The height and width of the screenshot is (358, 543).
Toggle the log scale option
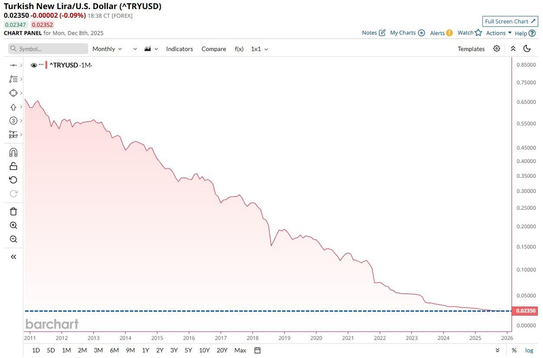coord(529,350)
